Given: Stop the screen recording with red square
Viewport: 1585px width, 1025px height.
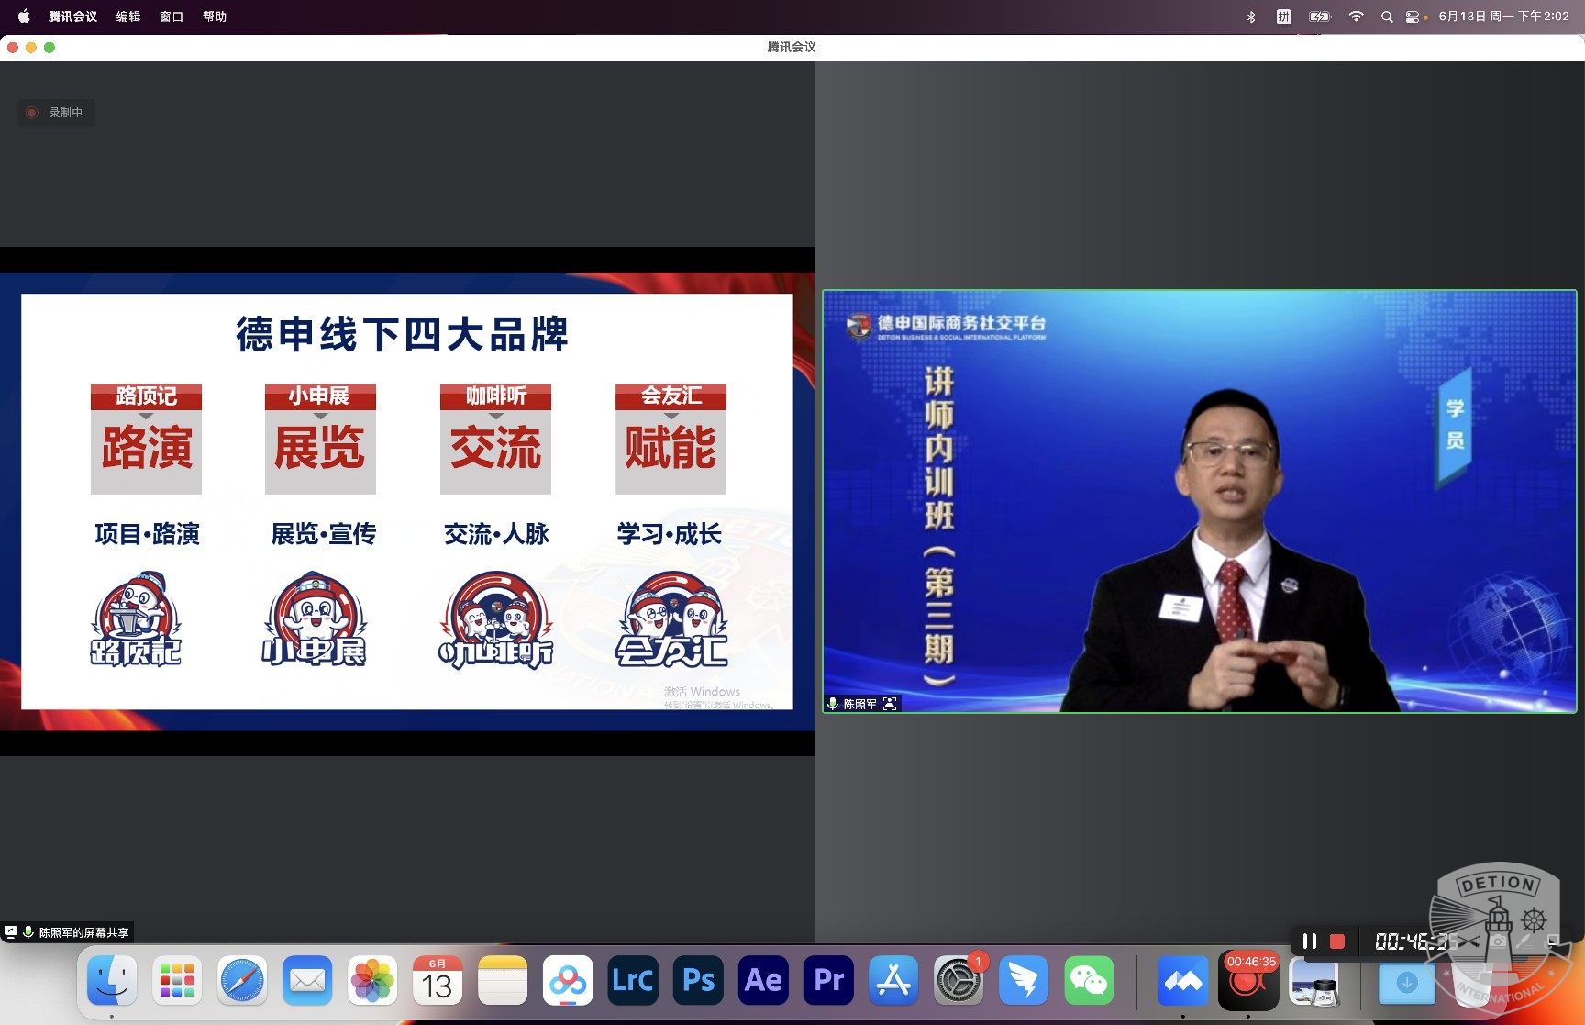Looking at the screenshot, I should [x=1337, y=941].
